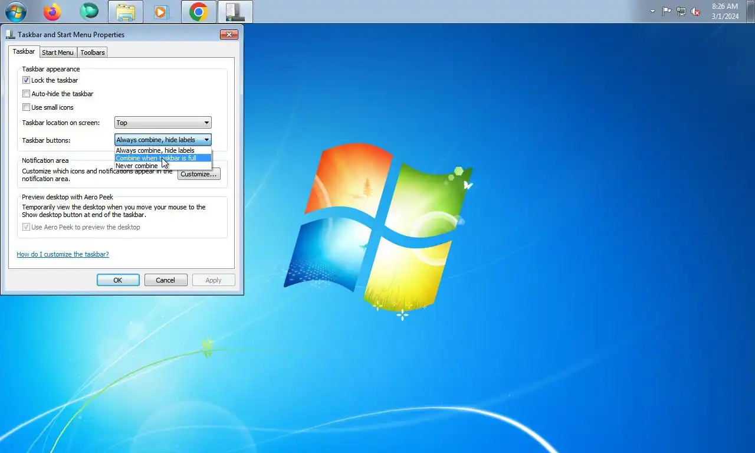The height and width of the screenshot is (453, 755).
Task: Switch to Google Chrome on the taskbar
Action: click(199, 12)
